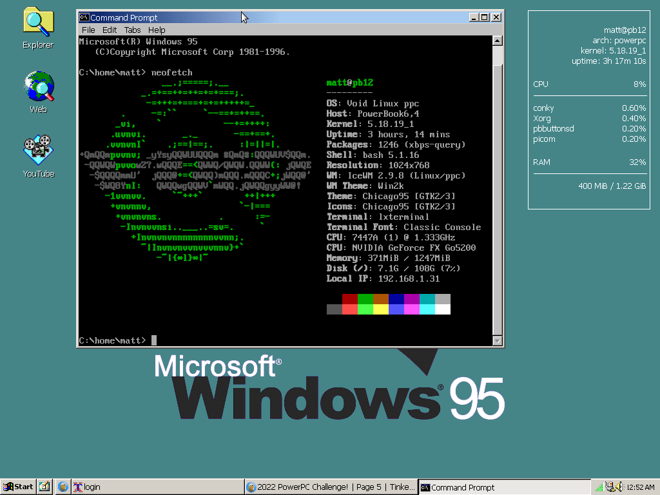Click the Command Prompt title bar icon
Image resolution: width=660 pixels, height=495 pixels.
coord(84,17)
